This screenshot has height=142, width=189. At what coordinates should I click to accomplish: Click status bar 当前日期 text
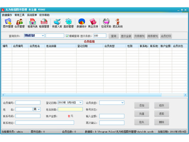point(172,132)
